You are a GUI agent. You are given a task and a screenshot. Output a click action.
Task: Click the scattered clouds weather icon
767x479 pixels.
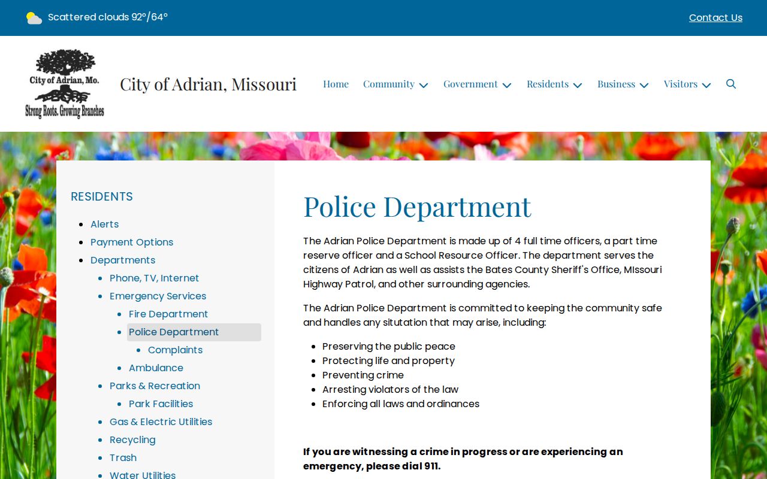(x=34, y=18)
